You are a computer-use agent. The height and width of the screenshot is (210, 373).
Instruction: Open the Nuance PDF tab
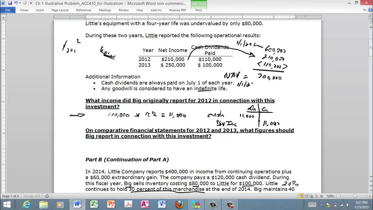178,10
